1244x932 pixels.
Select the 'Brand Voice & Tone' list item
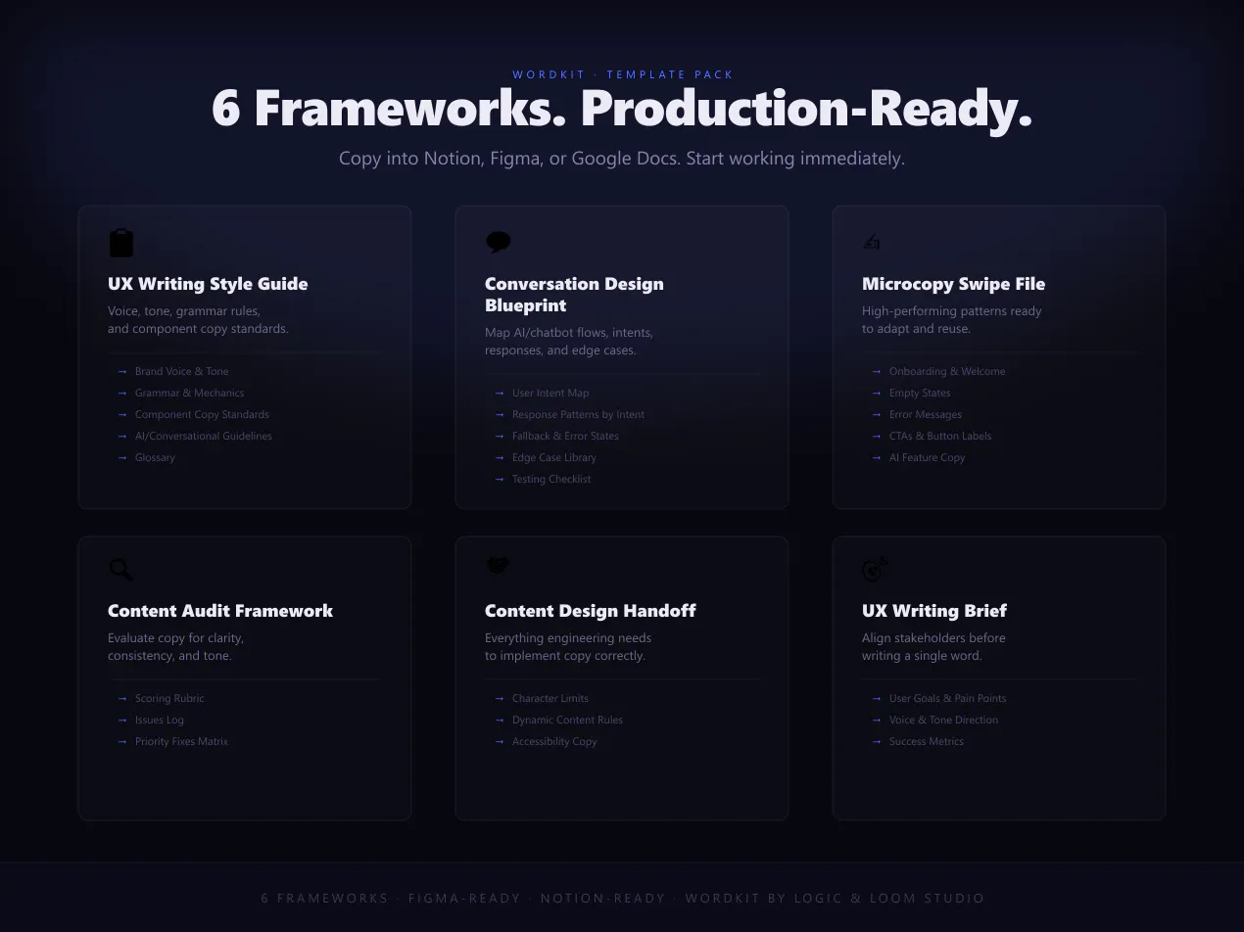click(181, 371)
